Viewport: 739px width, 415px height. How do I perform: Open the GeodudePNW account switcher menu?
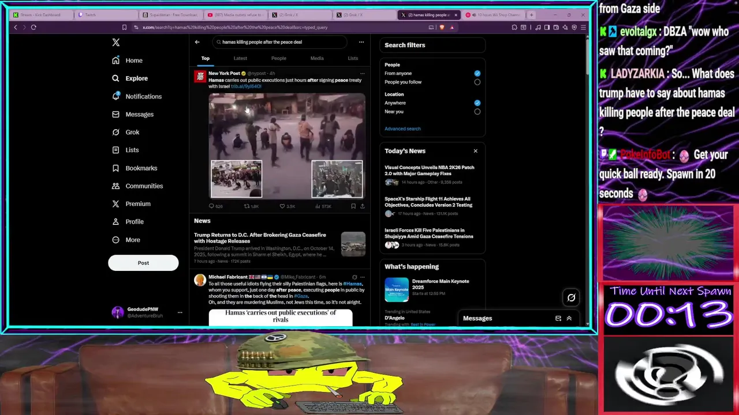pos(180,312)
